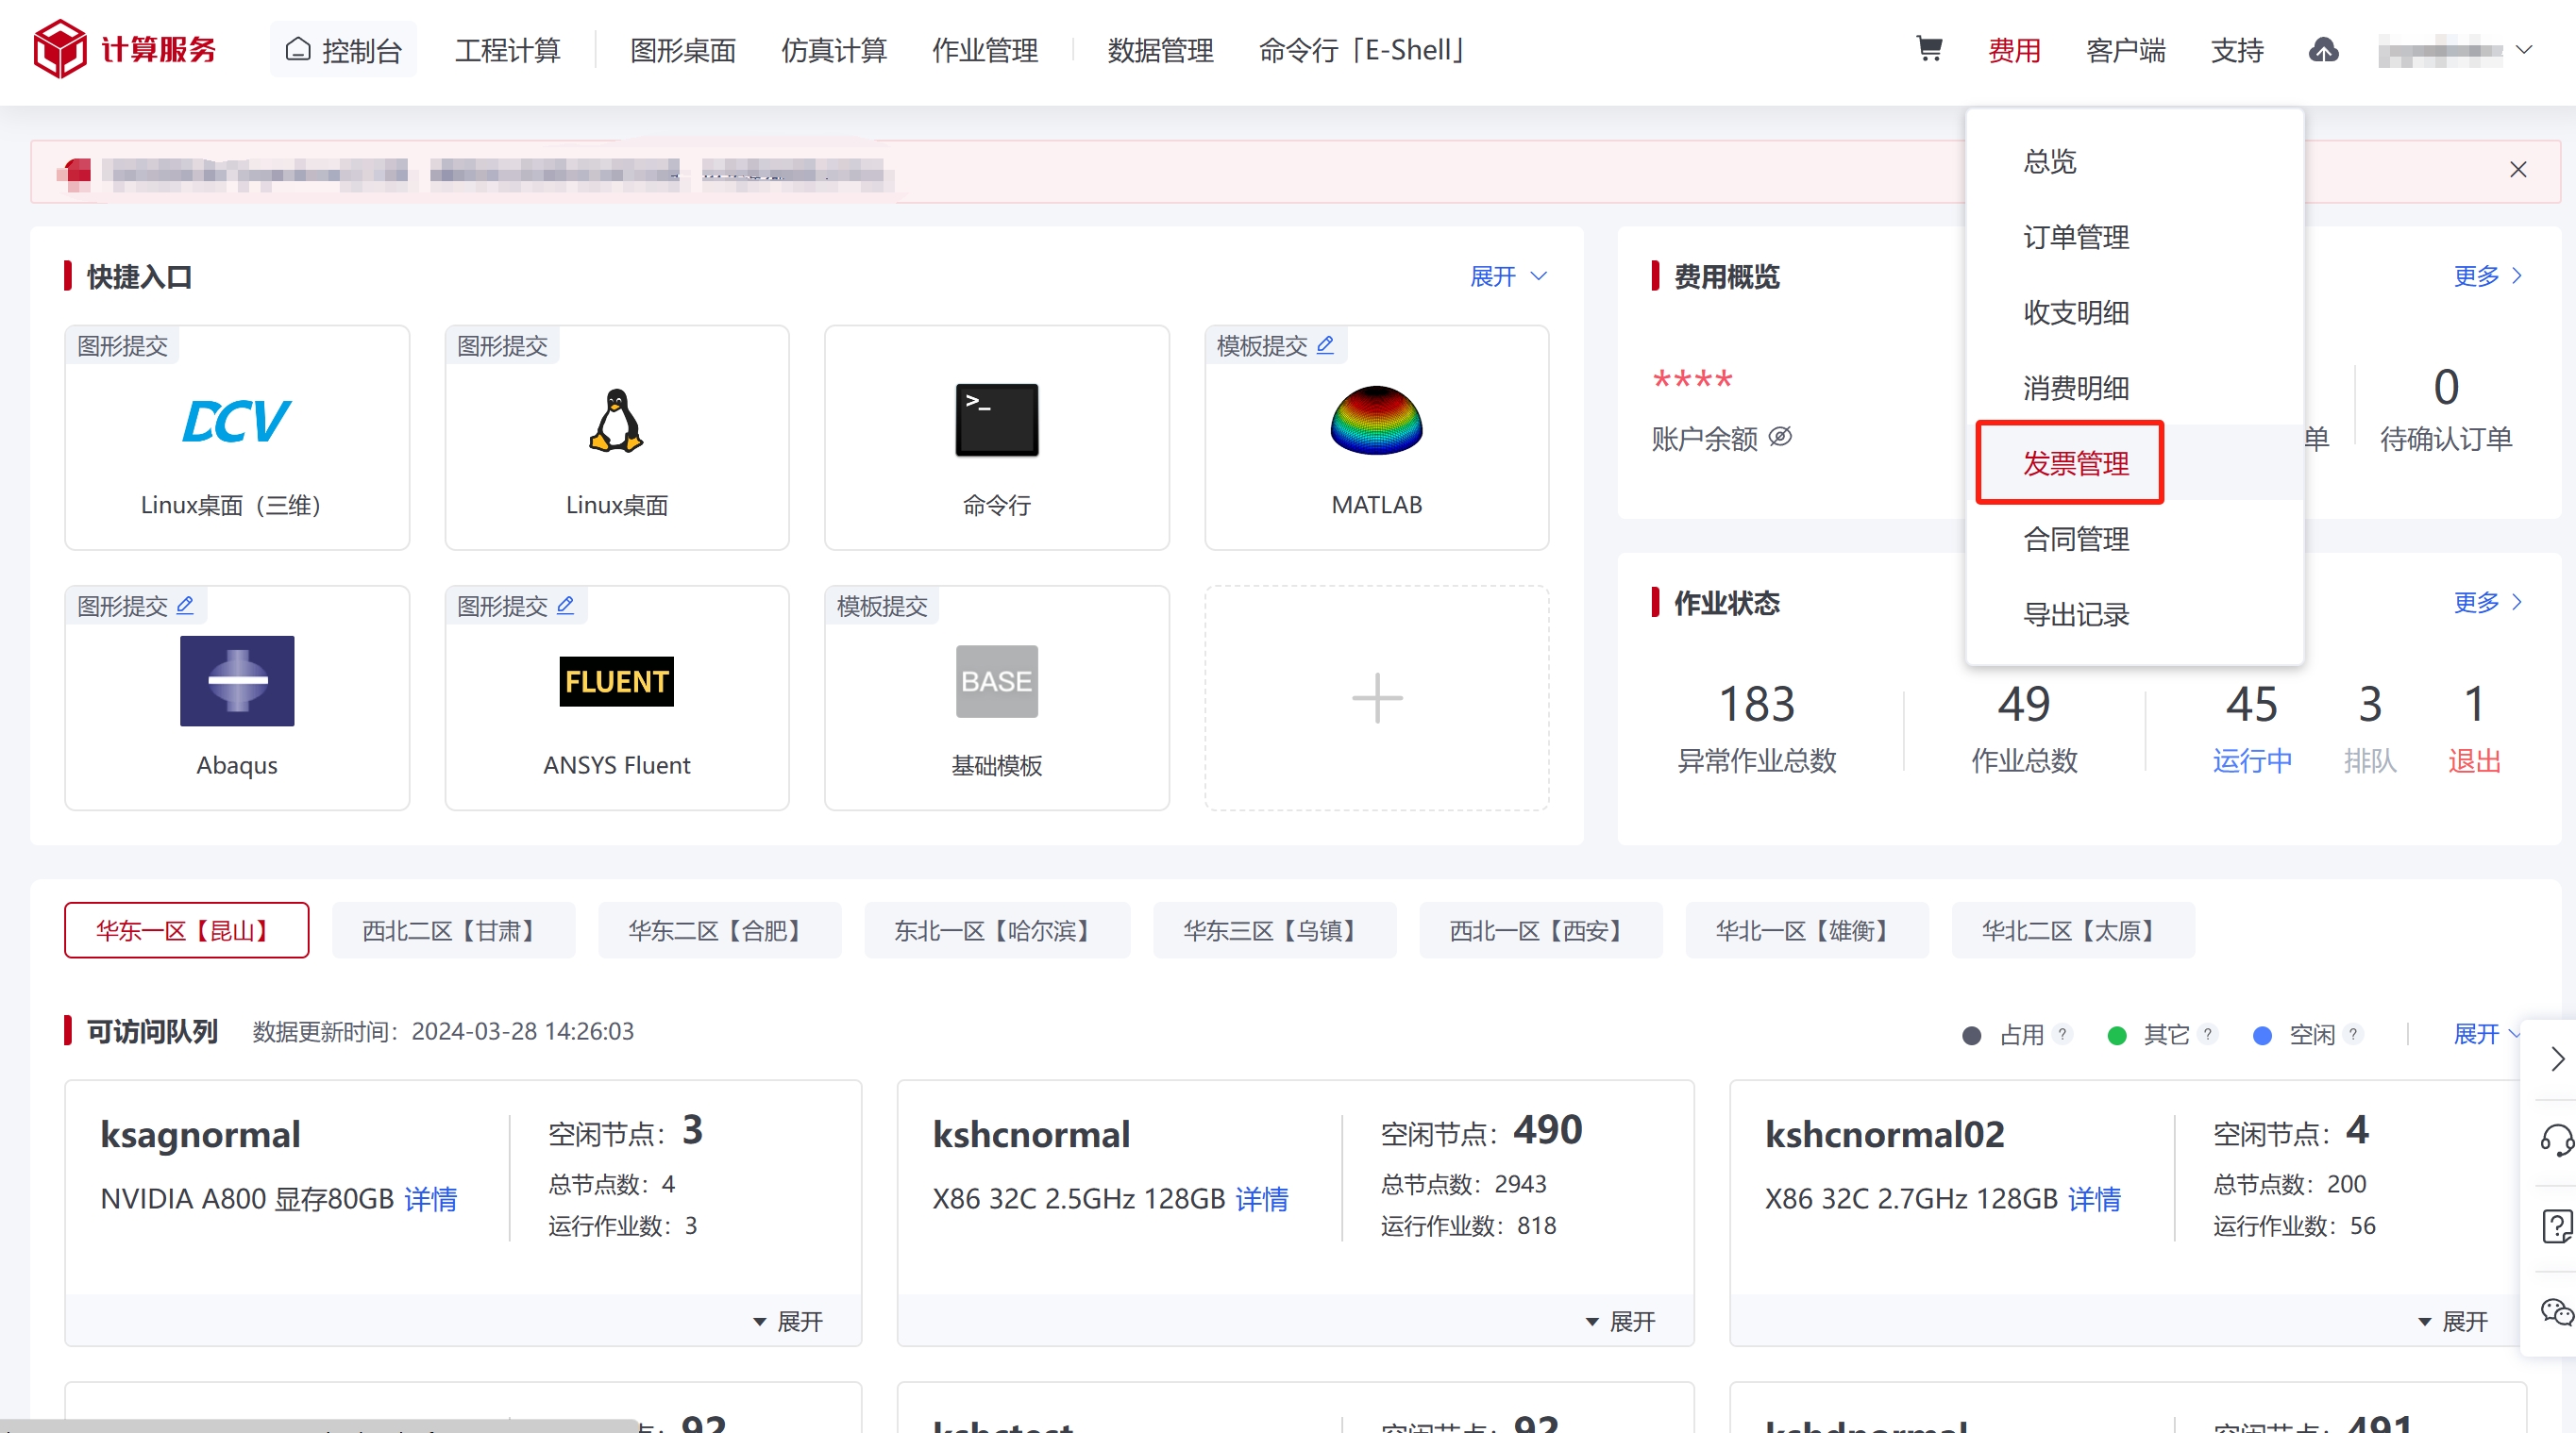Launch the 命令行 terminal card
Screen dimensions: 2576x1433
click(x=997, y=438)
